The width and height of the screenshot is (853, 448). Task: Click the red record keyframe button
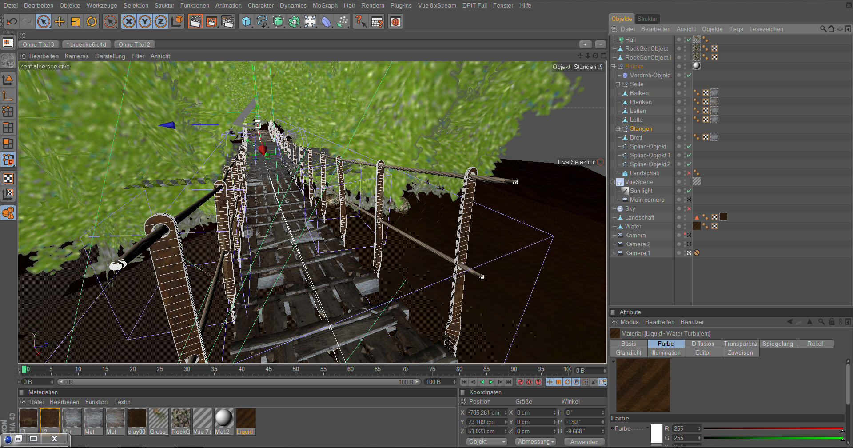[x=520, y=382]
